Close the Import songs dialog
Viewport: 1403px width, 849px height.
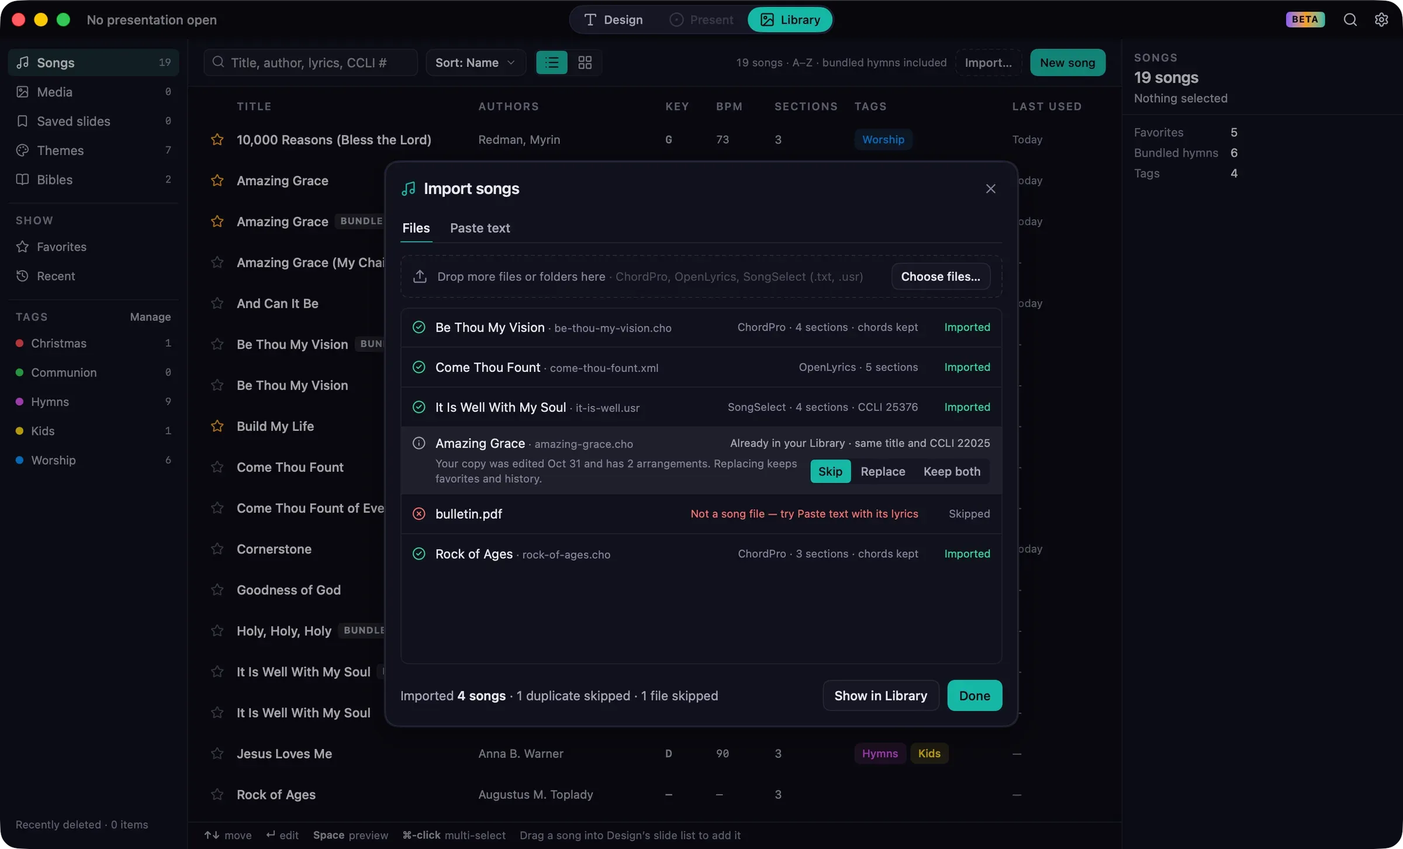990,189
